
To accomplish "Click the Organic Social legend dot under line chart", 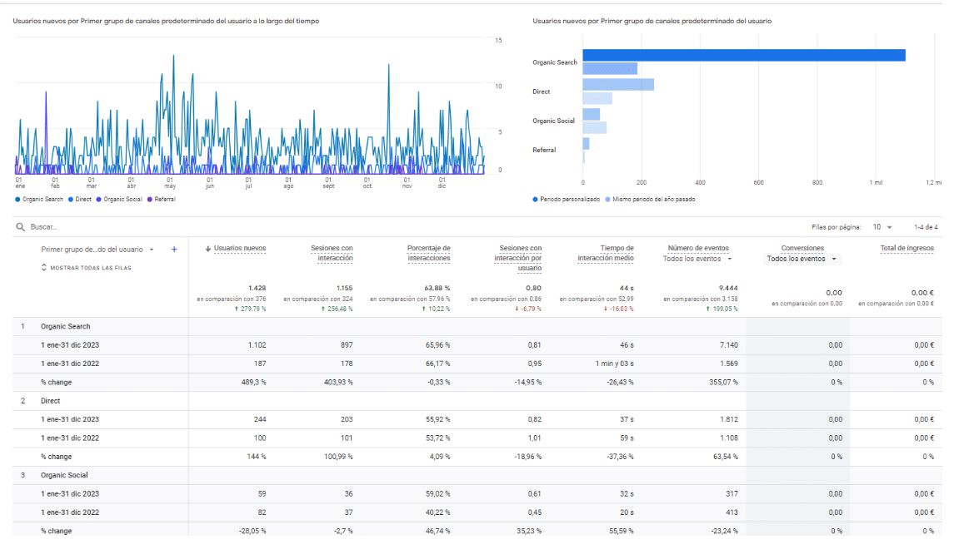I will point(99,200).
